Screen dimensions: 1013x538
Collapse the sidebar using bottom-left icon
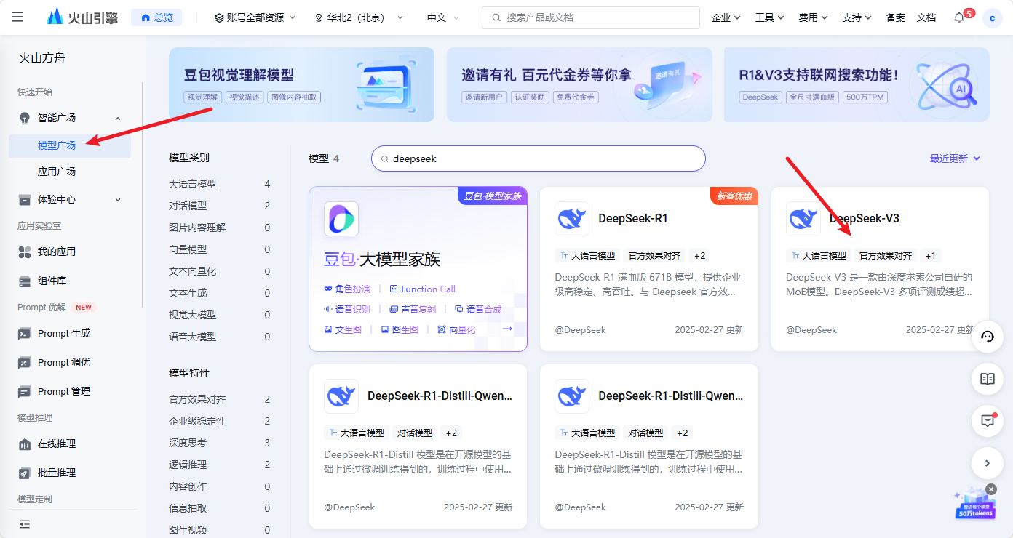[x=25, y=523]
